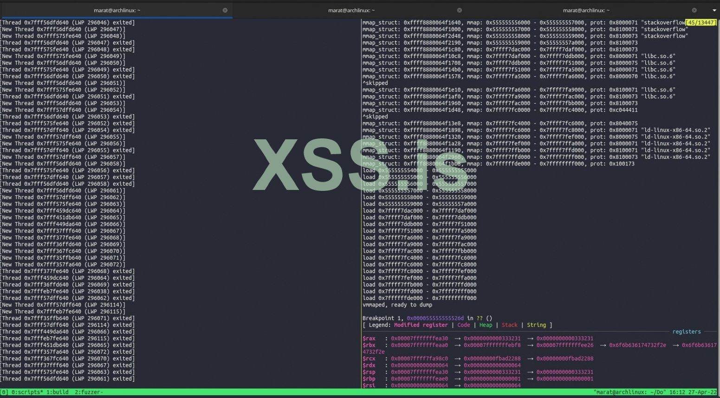Click the exited line for LWP 296038
The height and width of the screenshot is (398, 720).
tap(68, 291)
